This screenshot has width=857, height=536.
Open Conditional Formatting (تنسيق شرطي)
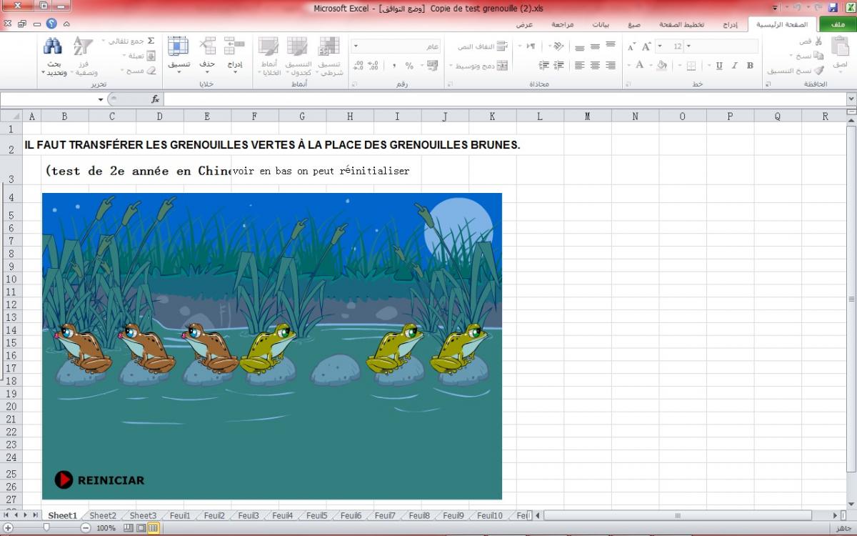pos(329,56)
